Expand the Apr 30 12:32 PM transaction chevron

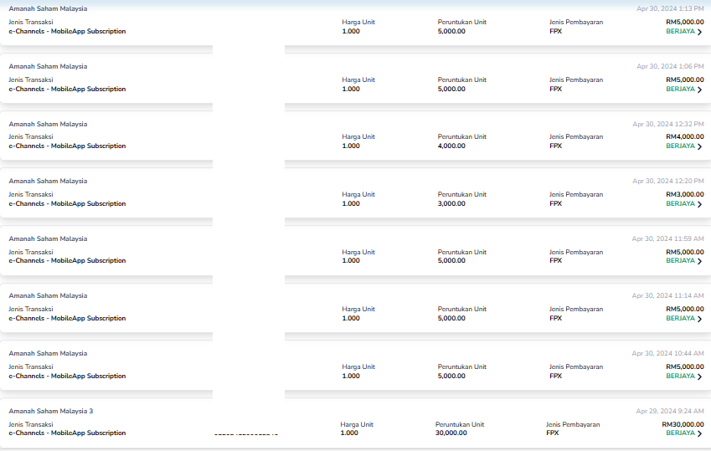pyautogui.click(x=699, y=147)
